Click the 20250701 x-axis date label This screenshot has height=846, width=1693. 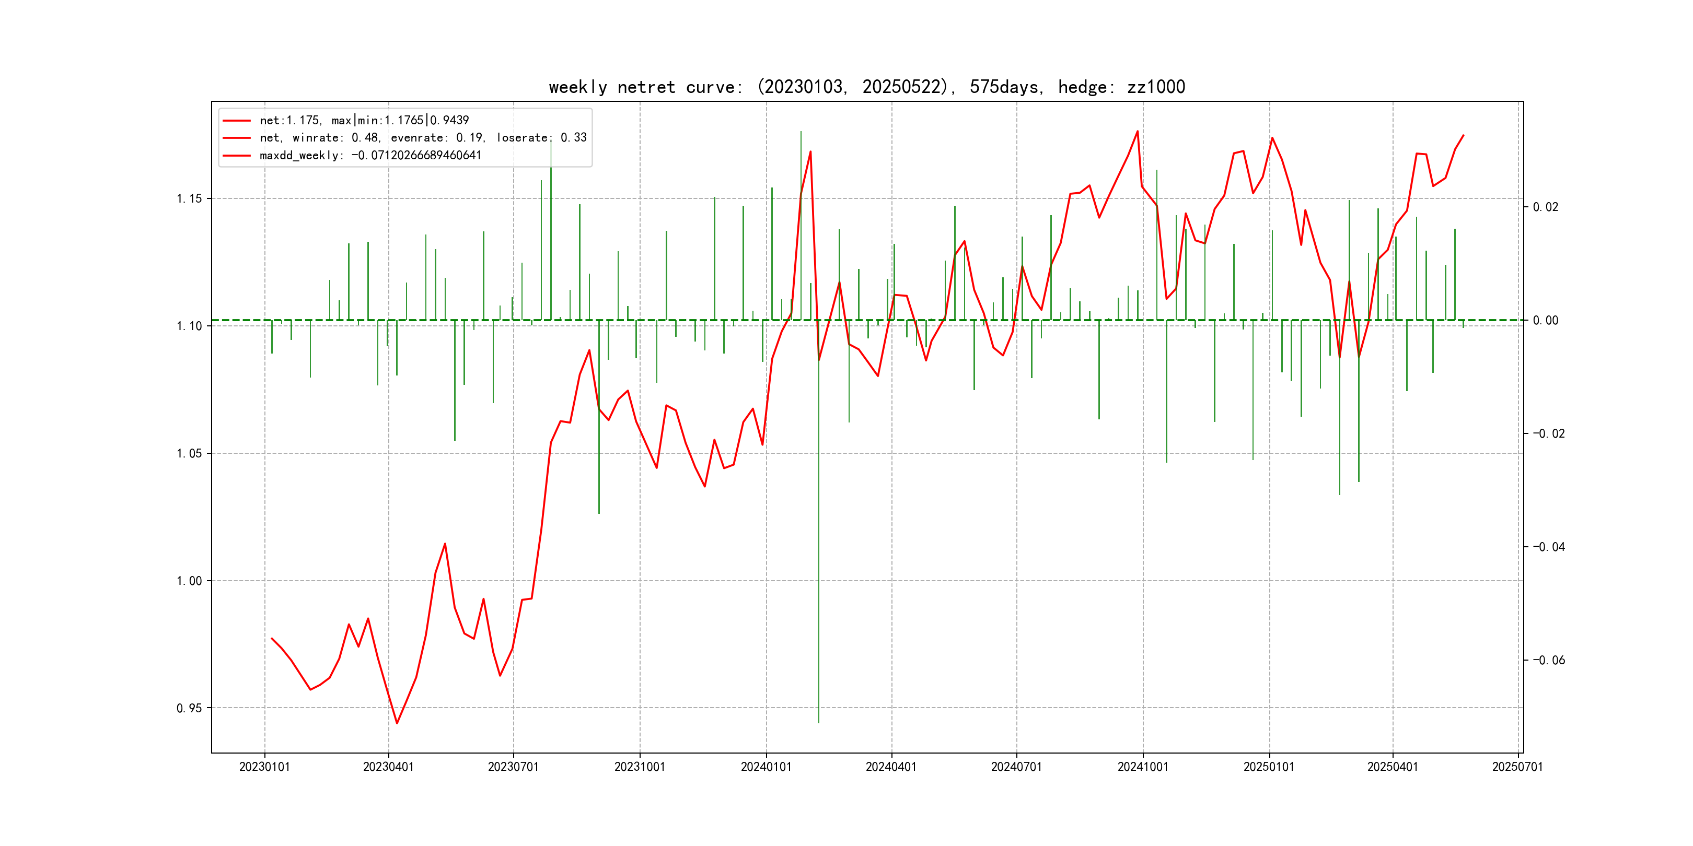click(1517, 767)
